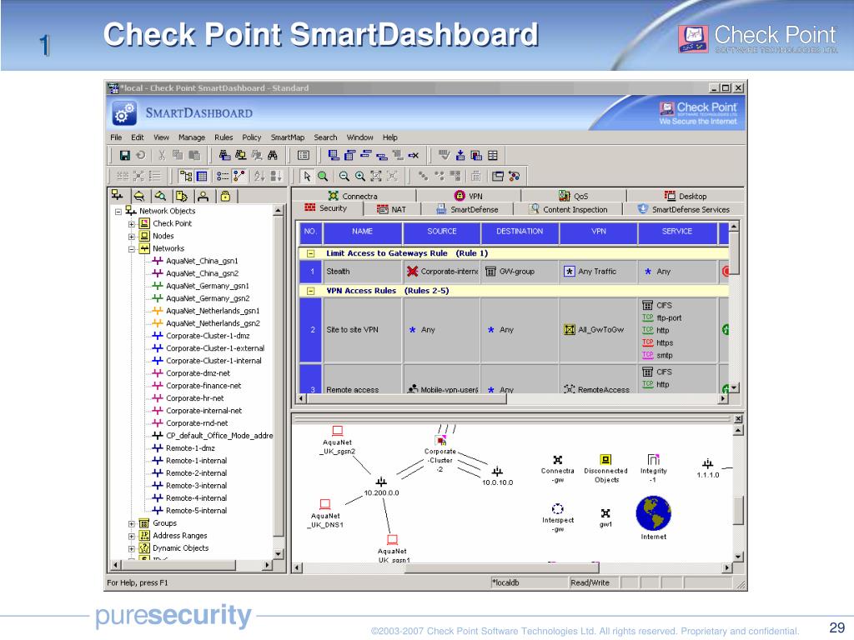Switch to the NAT tab
This screenshot has height=640, width=854.
tap(391, 209)
